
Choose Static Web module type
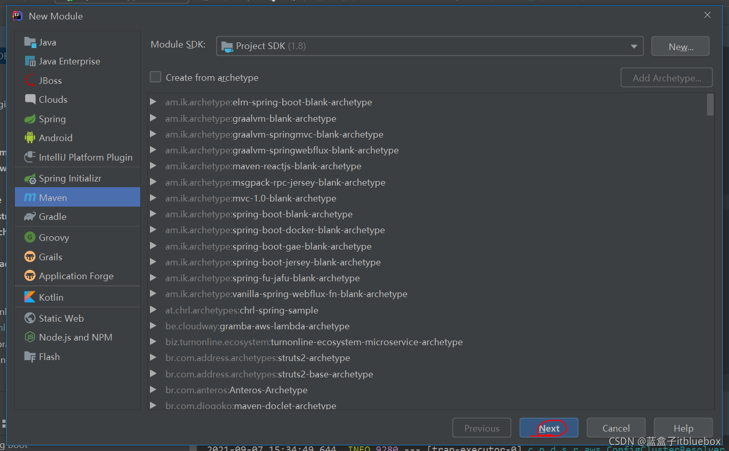click(77, 318)
